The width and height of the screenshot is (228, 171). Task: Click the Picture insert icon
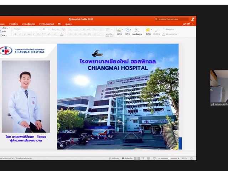coord(119,30)
